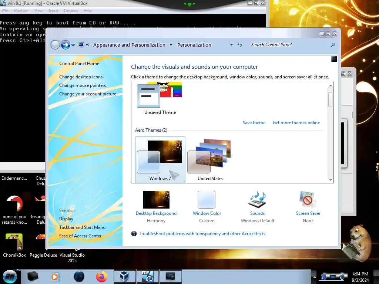Open File menu in VirtualBox window
Image resolution: width=379 pixels, height=284 pixels.
pos(5,11)
